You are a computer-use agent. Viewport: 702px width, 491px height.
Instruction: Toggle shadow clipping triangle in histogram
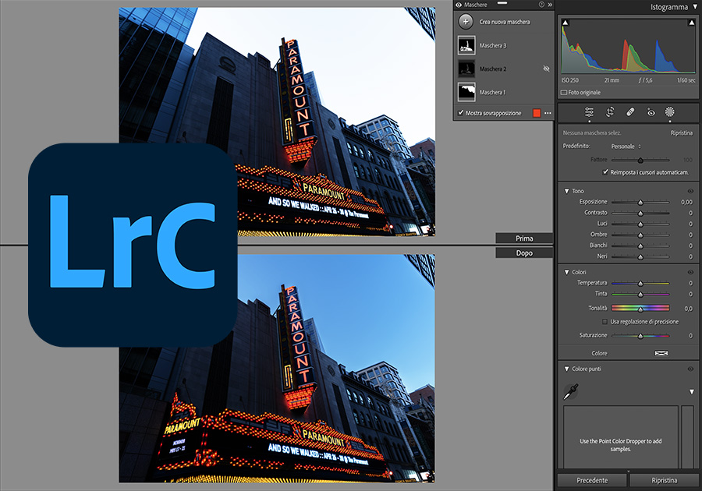[x=565, y=23]
